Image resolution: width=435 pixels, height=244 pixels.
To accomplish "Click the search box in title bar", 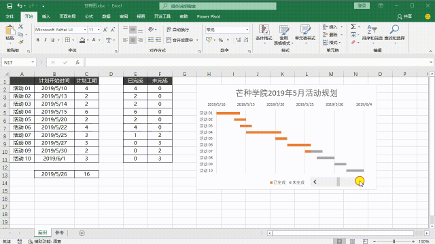I will [x=217, y=6].
